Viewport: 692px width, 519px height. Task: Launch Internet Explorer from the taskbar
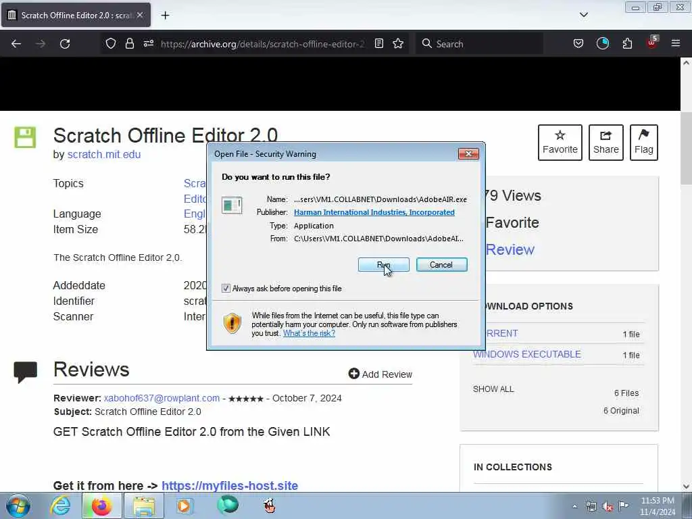point(60,505)
